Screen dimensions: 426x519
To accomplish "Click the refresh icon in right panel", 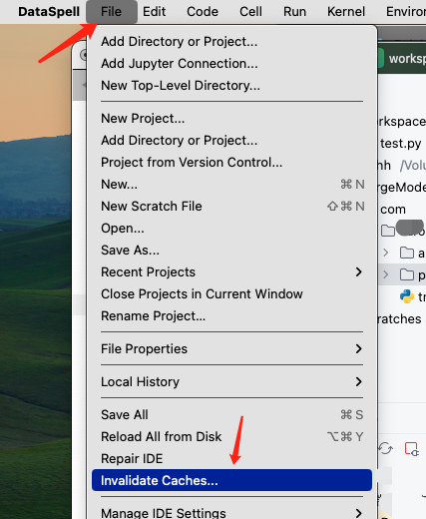I will pos(386,448).
